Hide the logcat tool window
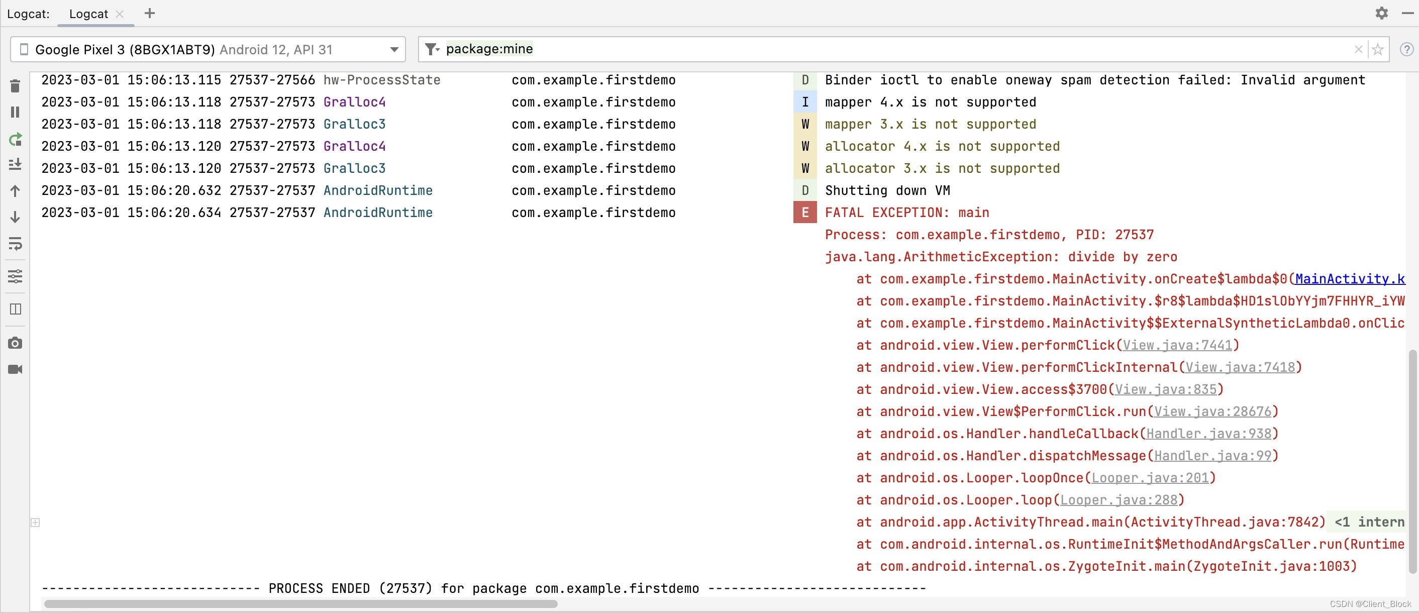Image resolution: width=1419 pixels, height=613 pixels. [x=1408, y=13]
